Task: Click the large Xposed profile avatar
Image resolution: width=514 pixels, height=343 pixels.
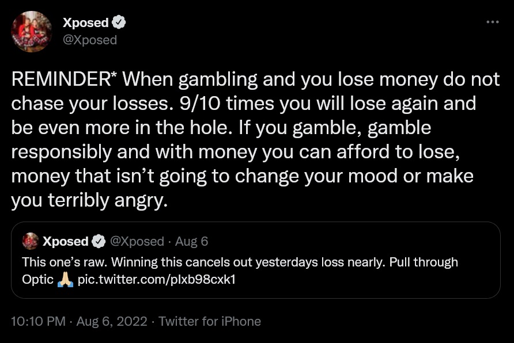Action: (31, 31)
